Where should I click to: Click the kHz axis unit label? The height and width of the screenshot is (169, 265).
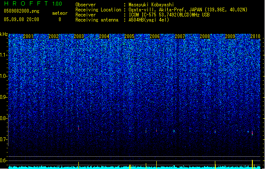pos(4,34)
